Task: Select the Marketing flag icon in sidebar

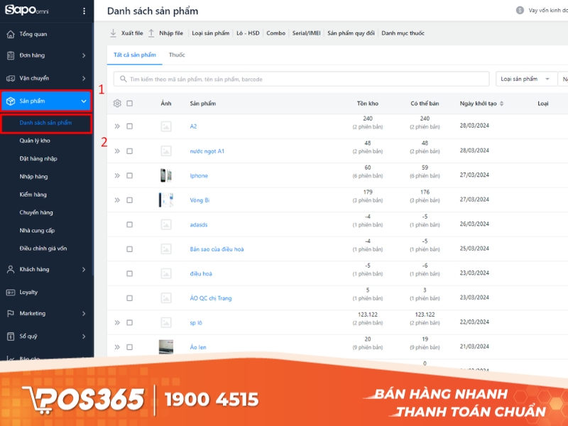Action: pyautogui.click(x=10, y=313)
